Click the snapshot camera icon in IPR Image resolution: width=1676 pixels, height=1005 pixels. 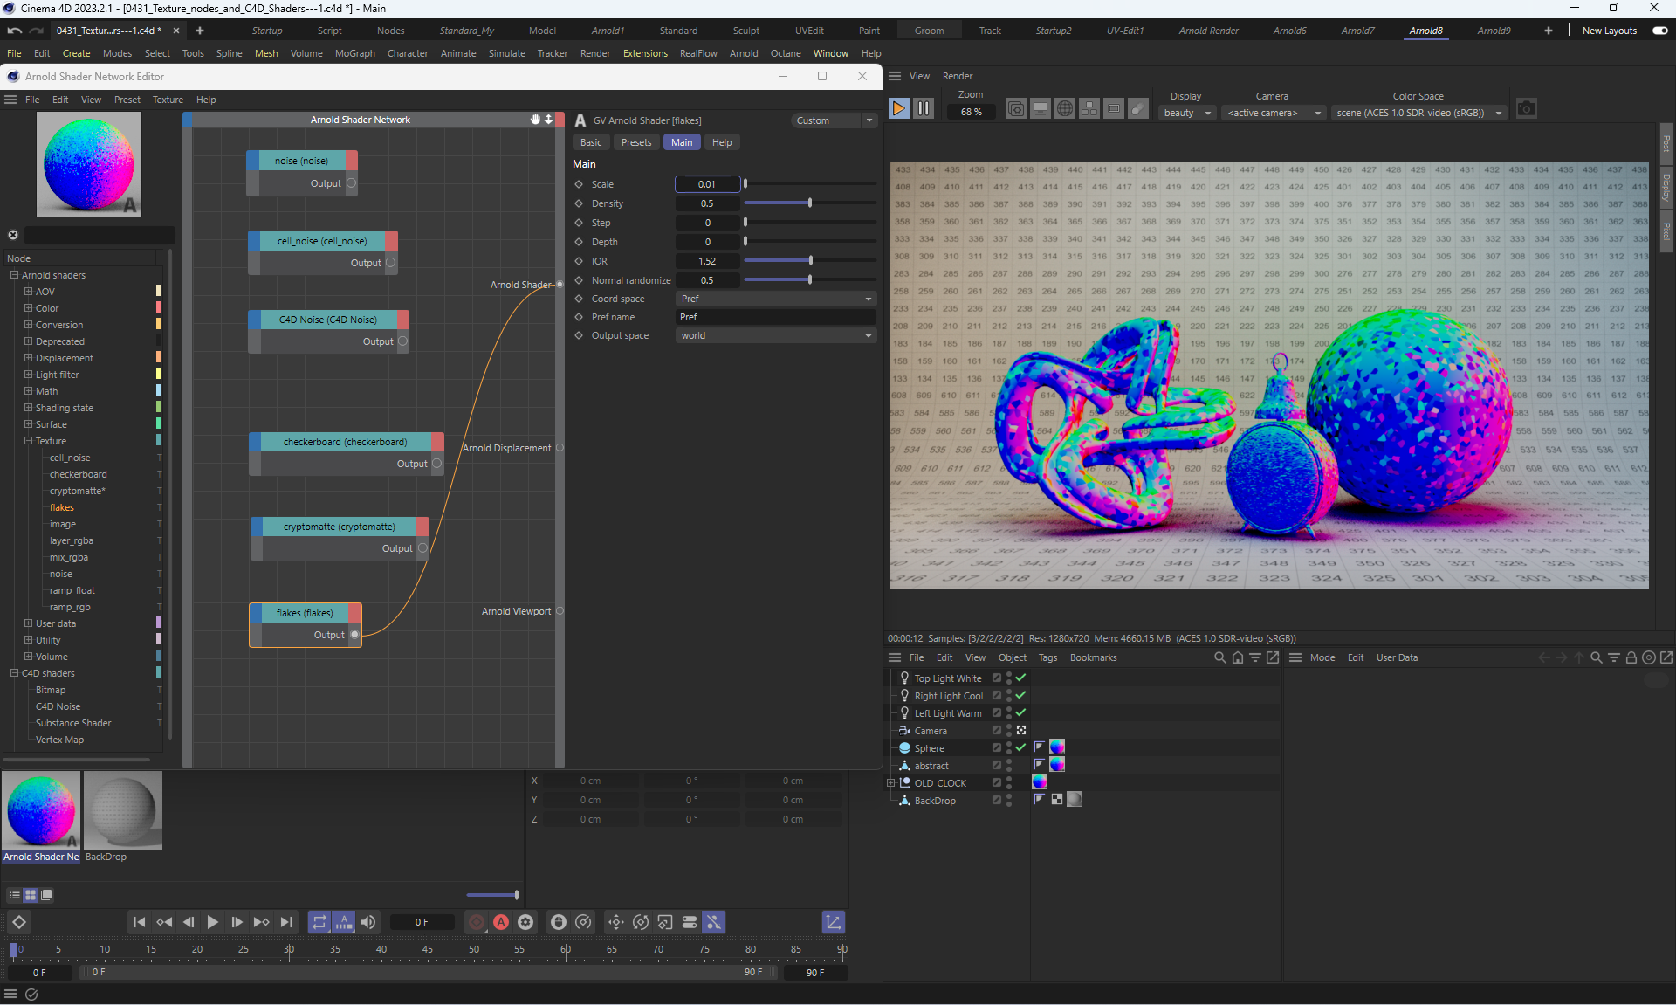pyautogui.click(x=1526, y=108)
